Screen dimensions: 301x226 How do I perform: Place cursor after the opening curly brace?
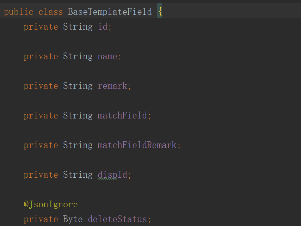162,12
